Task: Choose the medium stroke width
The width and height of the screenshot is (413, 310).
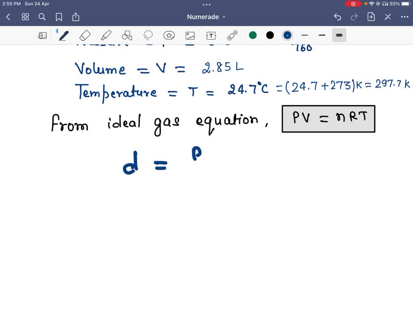Action: (322, 35)
